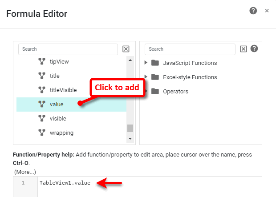Image resolution: width=276 pixels, height=197 pixels.
Task: Expand the Excel-style Functions folder arrow
Action: point(146,76)
